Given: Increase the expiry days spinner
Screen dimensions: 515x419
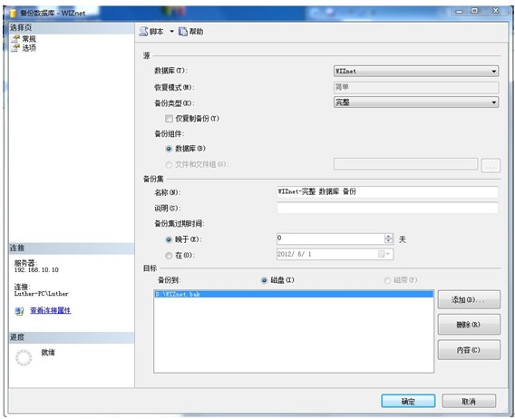Looking at the screenshot, I should [389, 237].
